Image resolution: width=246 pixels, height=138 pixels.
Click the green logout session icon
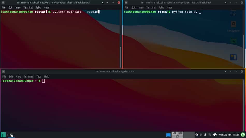coord(243,135)
